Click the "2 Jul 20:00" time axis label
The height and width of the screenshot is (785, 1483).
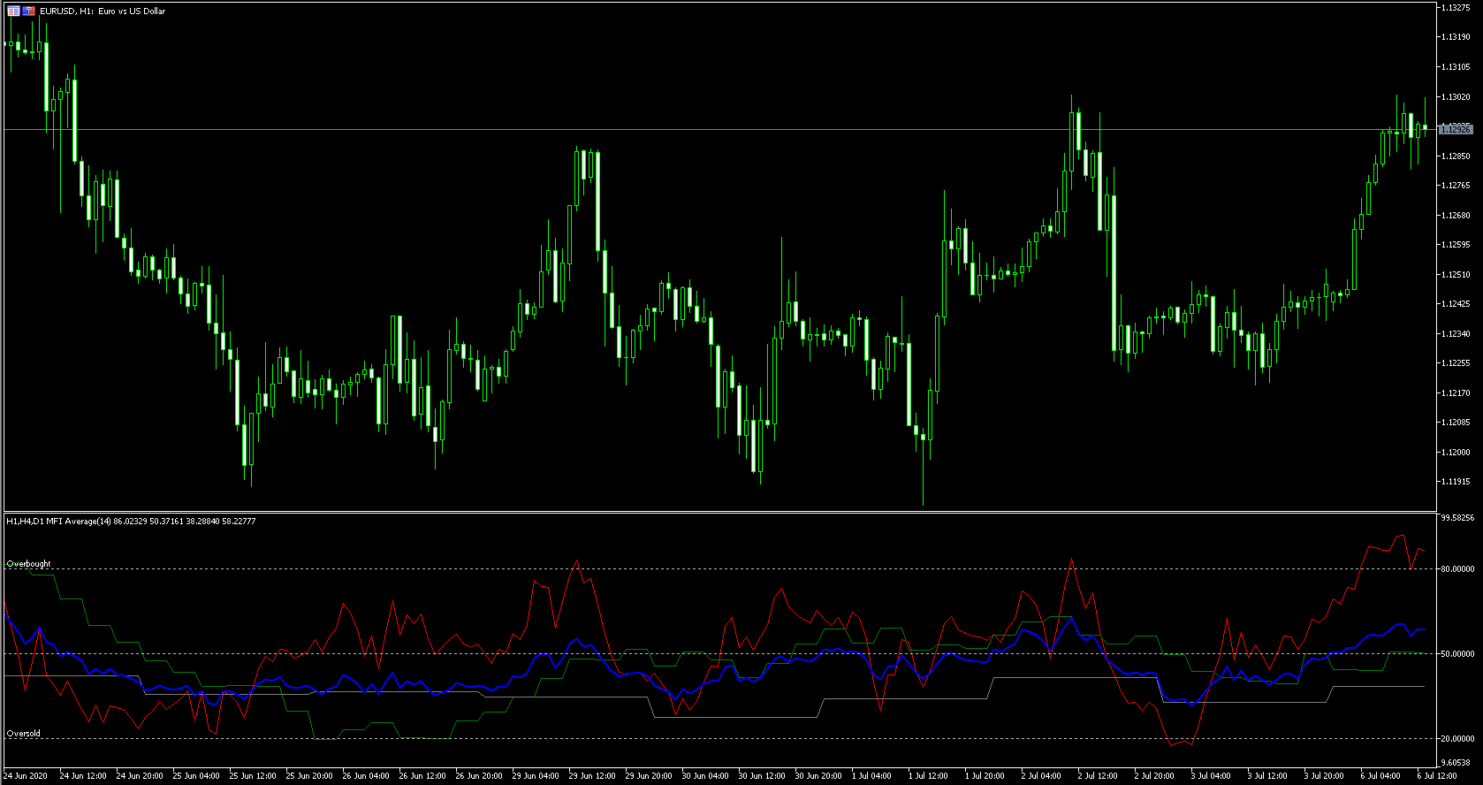[x=1154, y=776]
